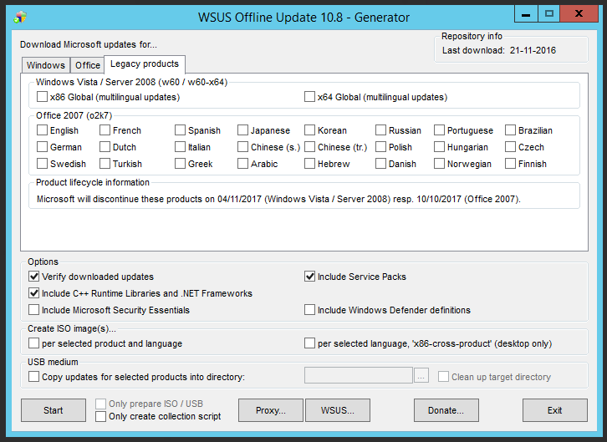Tick the Finnish checkbox
Screen dimensions: 607x442
click(x=510, y=164)
